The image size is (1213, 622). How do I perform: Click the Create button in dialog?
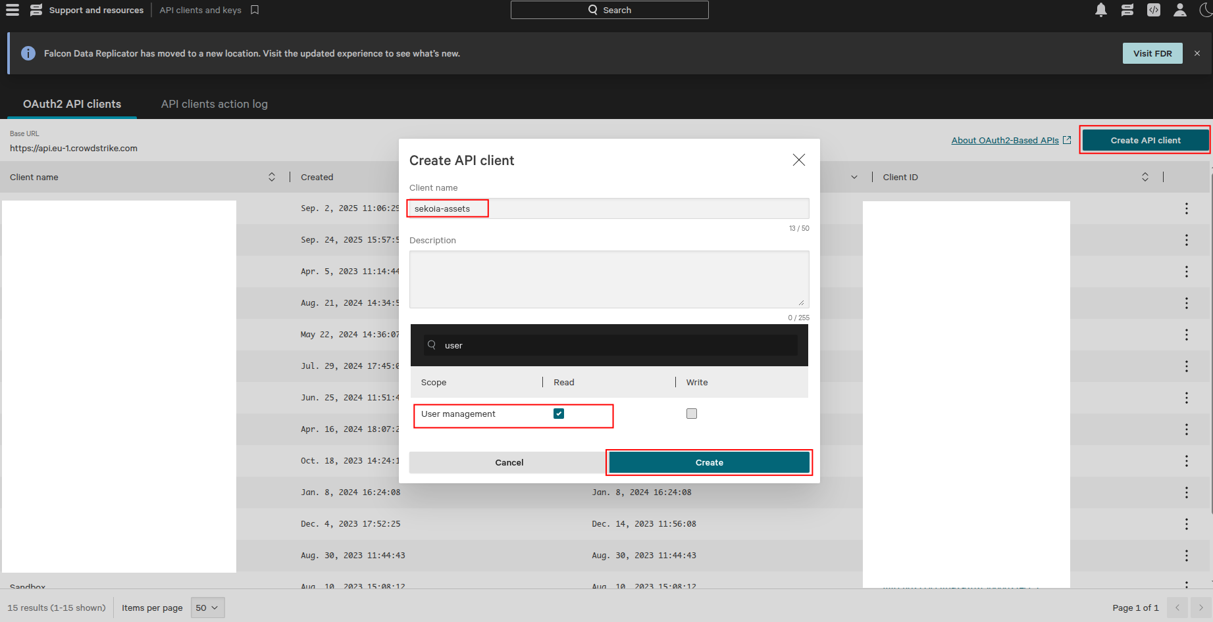click(x=709, y=462)
